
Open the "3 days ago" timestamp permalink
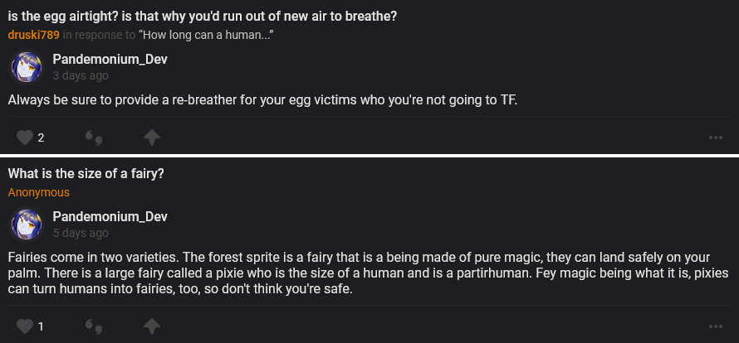[80, 75]
